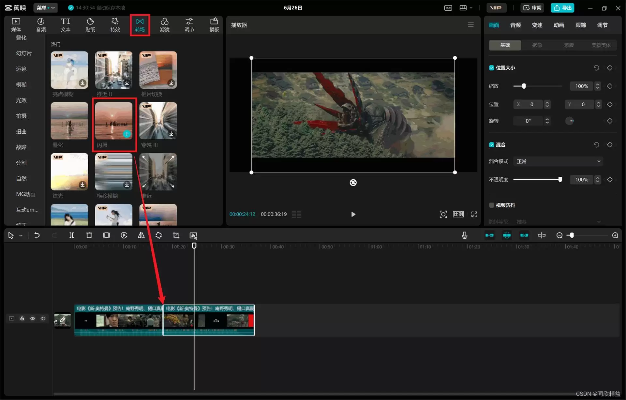Viewport: 626px width, 400px height.
Task: Select the crop tool icon
Action: point(176,235)
